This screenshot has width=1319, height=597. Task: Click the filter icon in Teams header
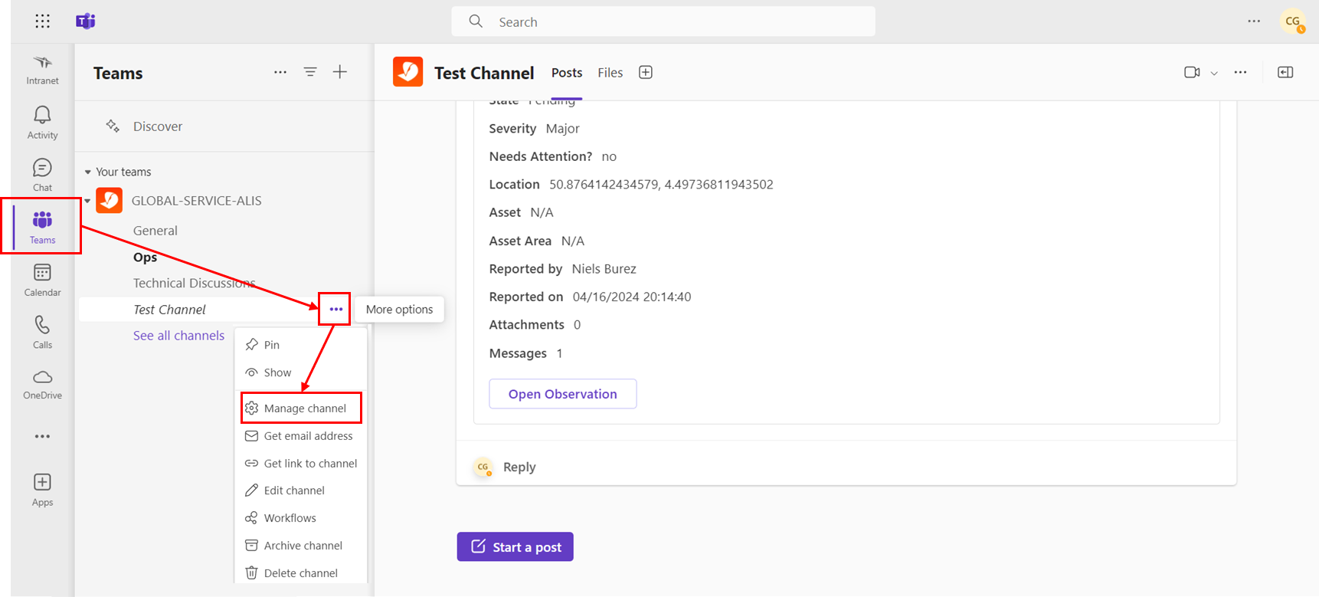pos(310,72)
